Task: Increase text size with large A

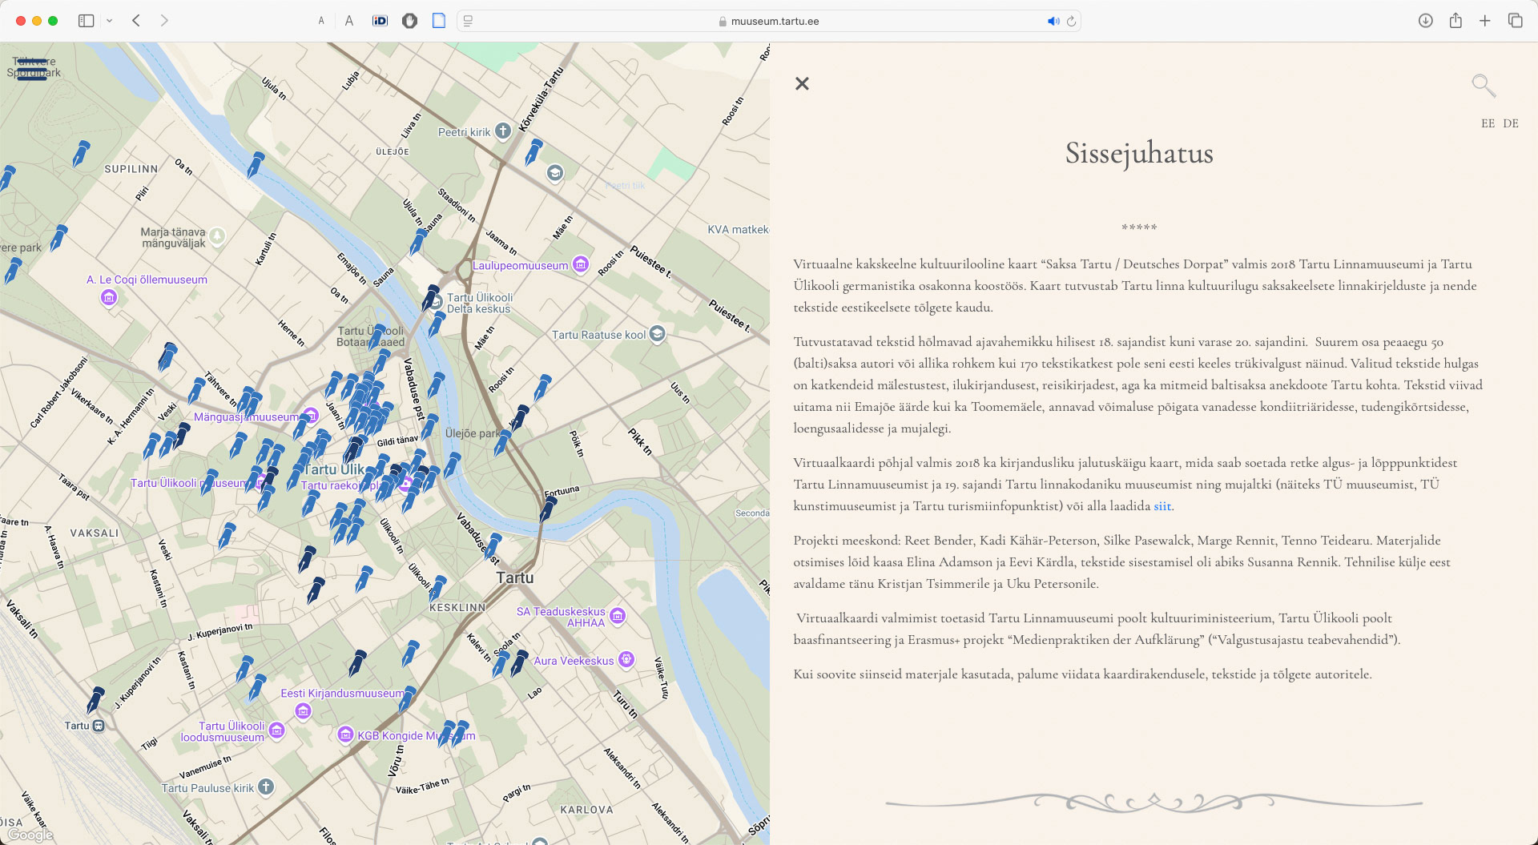Action: [349, 21]
